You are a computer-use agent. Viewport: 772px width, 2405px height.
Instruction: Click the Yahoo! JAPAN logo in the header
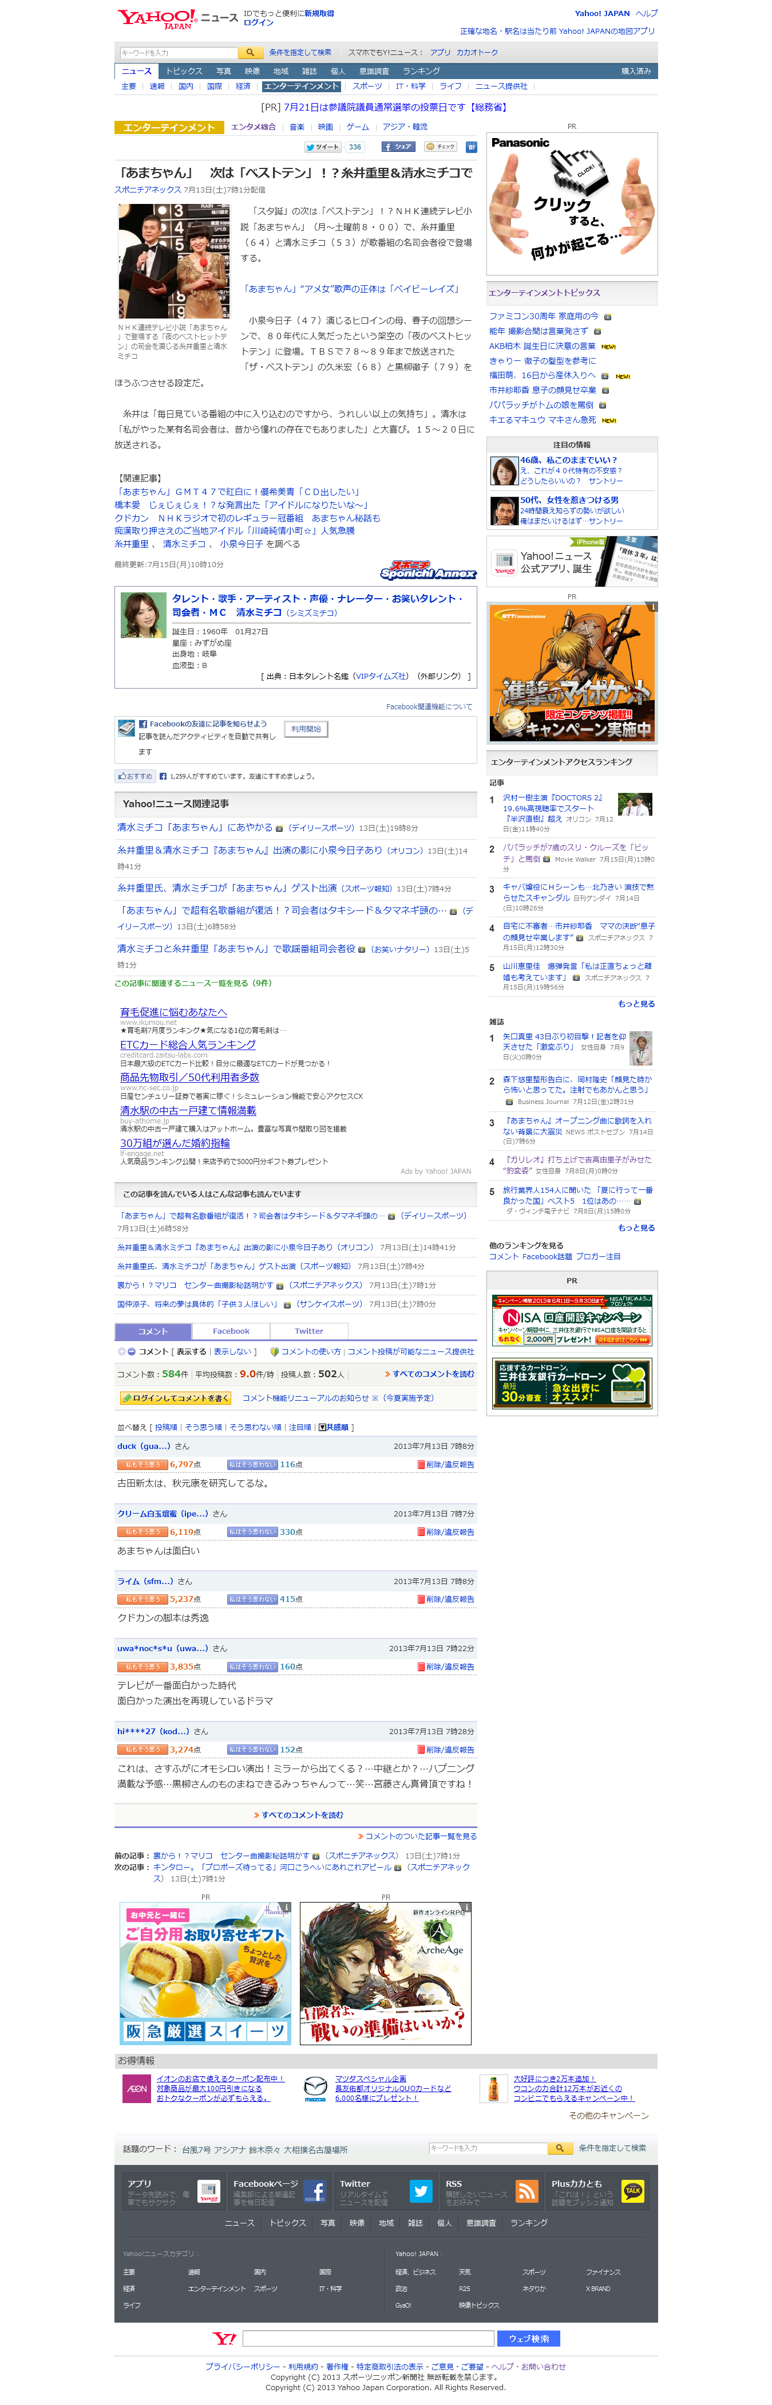tap(157, 19)
